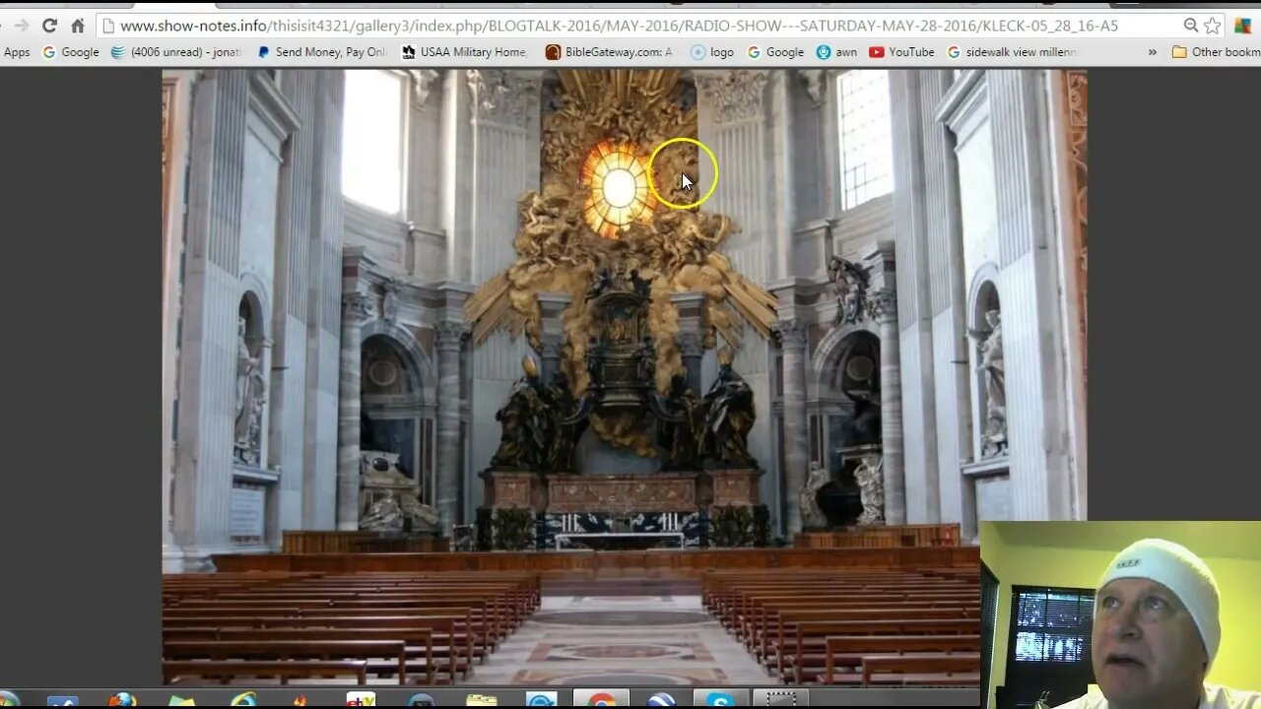Bookmark this page with the star icon
The width and height of the screenshot is (1261, 709).
coord(1212,26)
